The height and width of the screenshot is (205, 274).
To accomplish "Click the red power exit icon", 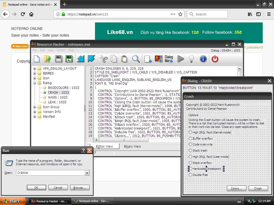I will [215, 59].
